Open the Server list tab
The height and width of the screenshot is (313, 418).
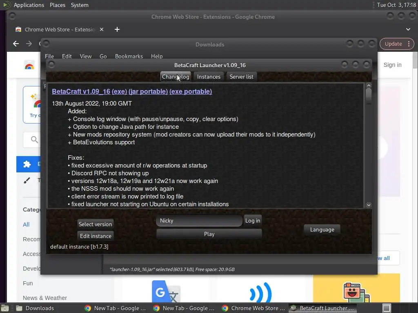[x=242, y=77]
